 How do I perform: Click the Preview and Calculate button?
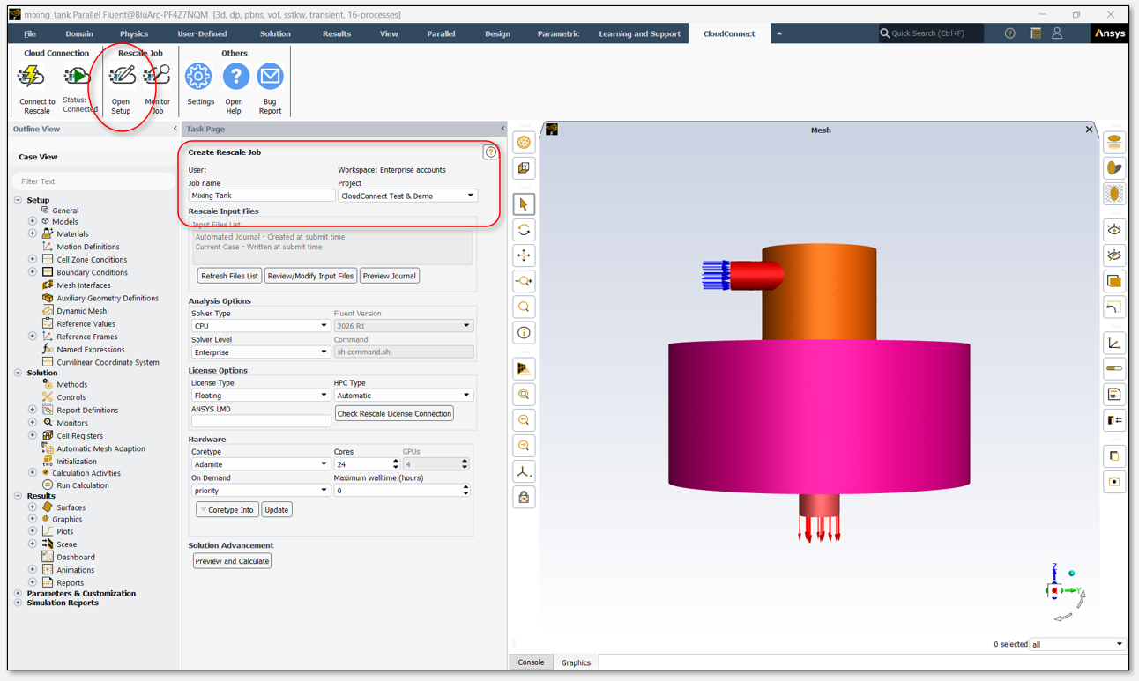point(233,561)
